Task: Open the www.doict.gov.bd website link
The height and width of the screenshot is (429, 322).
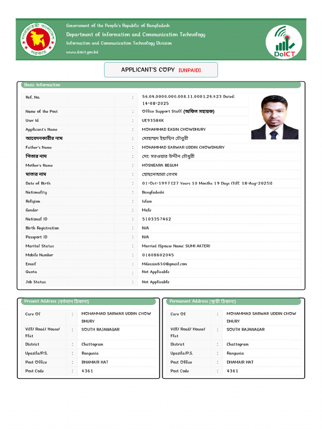Action: pos(82,52)
